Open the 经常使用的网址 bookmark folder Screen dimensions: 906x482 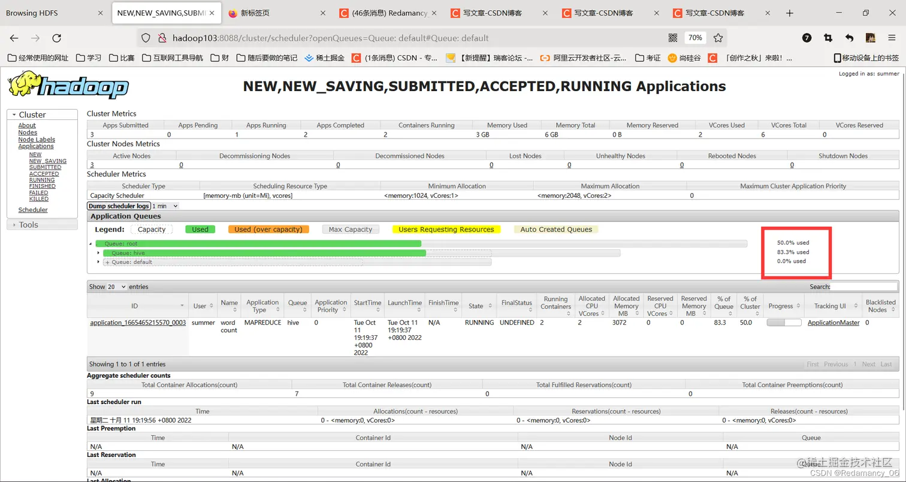coord(38,58)
